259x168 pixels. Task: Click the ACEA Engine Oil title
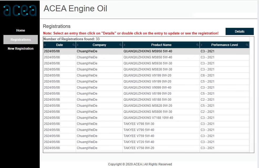pos(75,9)
